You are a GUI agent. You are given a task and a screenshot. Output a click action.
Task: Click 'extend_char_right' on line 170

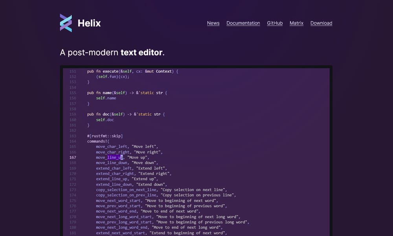pos(115,173)
